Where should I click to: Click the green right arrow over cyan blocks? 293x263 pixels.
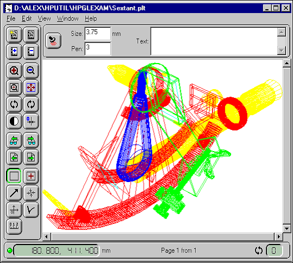coord(31,140)
